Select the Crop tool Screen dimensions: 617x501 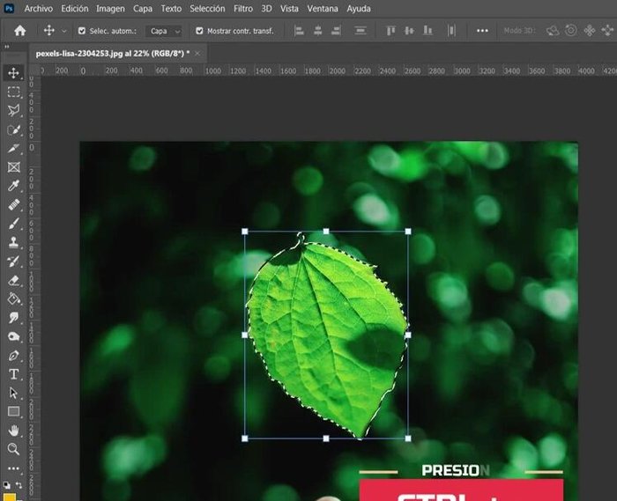point(14,149)
